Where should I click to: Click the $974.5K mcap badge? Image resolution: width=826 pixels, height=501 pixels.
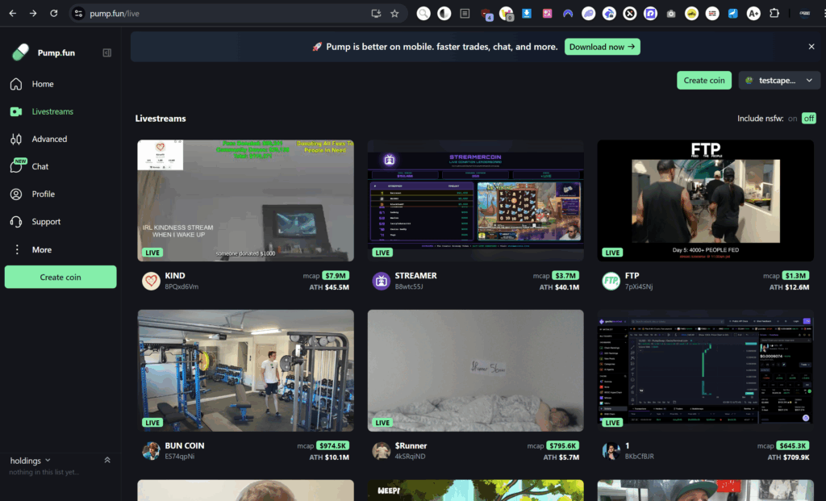pos(332,445)
